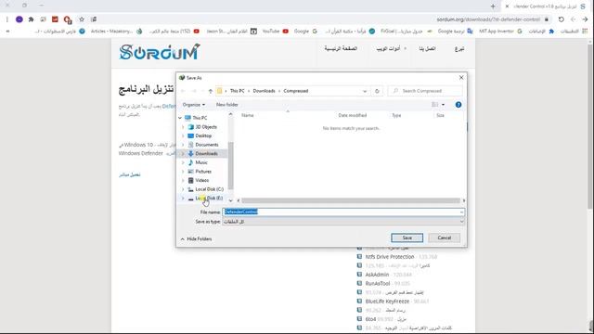Open AskAdmin in the downloads list
This screenshot has height=334, width=594.
377,275
